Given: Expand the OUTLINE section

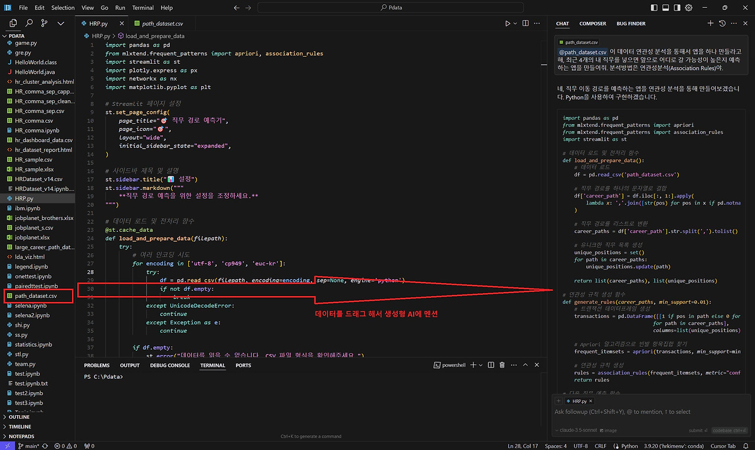Looking at the screenshot, I should pyautogui.click(x=19, y=417).
